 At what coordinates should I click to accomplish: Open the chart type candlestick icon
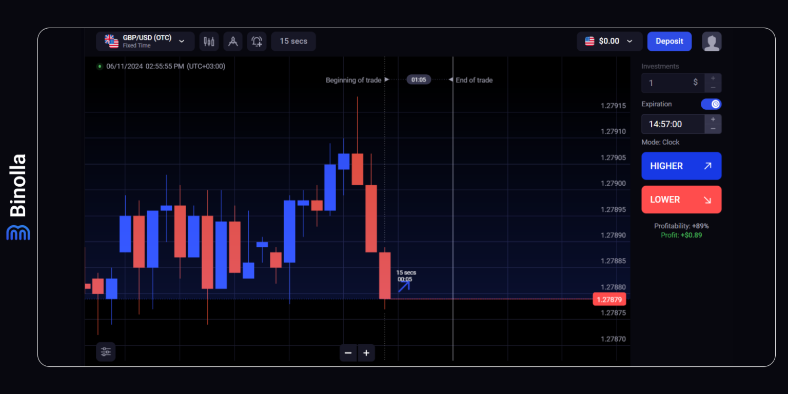[209, 42]
